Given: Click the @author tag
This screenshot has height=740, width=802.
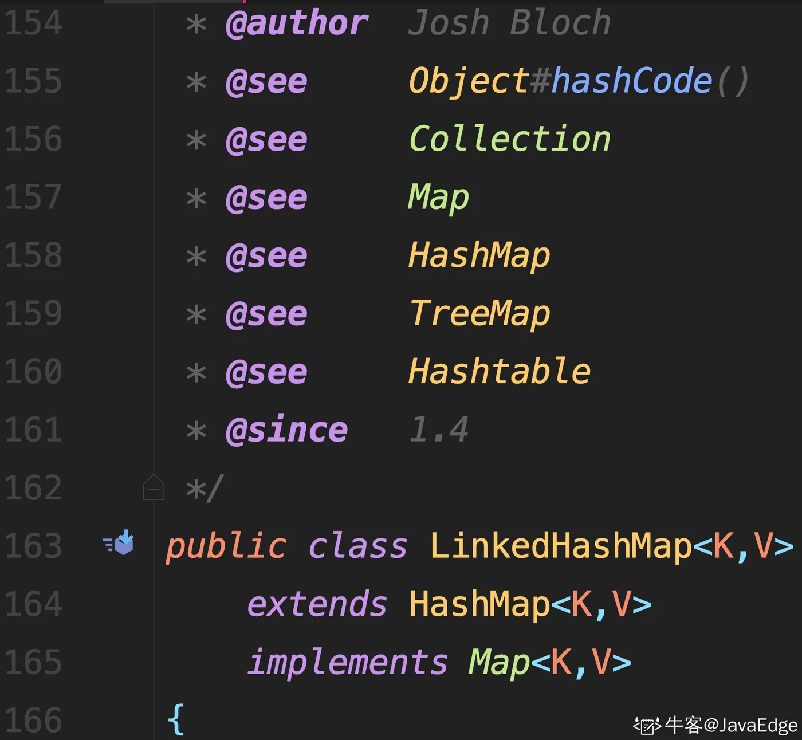Looking at the screenshot, I should click(297, 23).
